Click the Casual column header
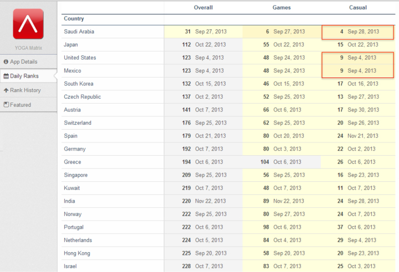The width and height of the screenshot is (399, 272). pyautogui.click(x=358, y=8)
